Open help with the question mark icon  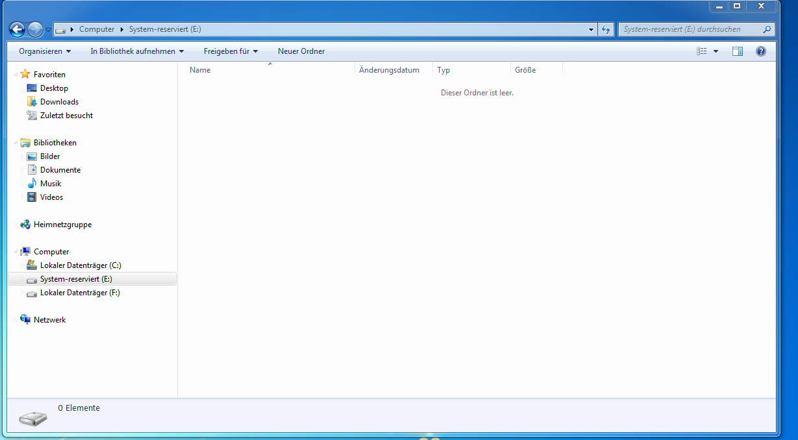761,51
